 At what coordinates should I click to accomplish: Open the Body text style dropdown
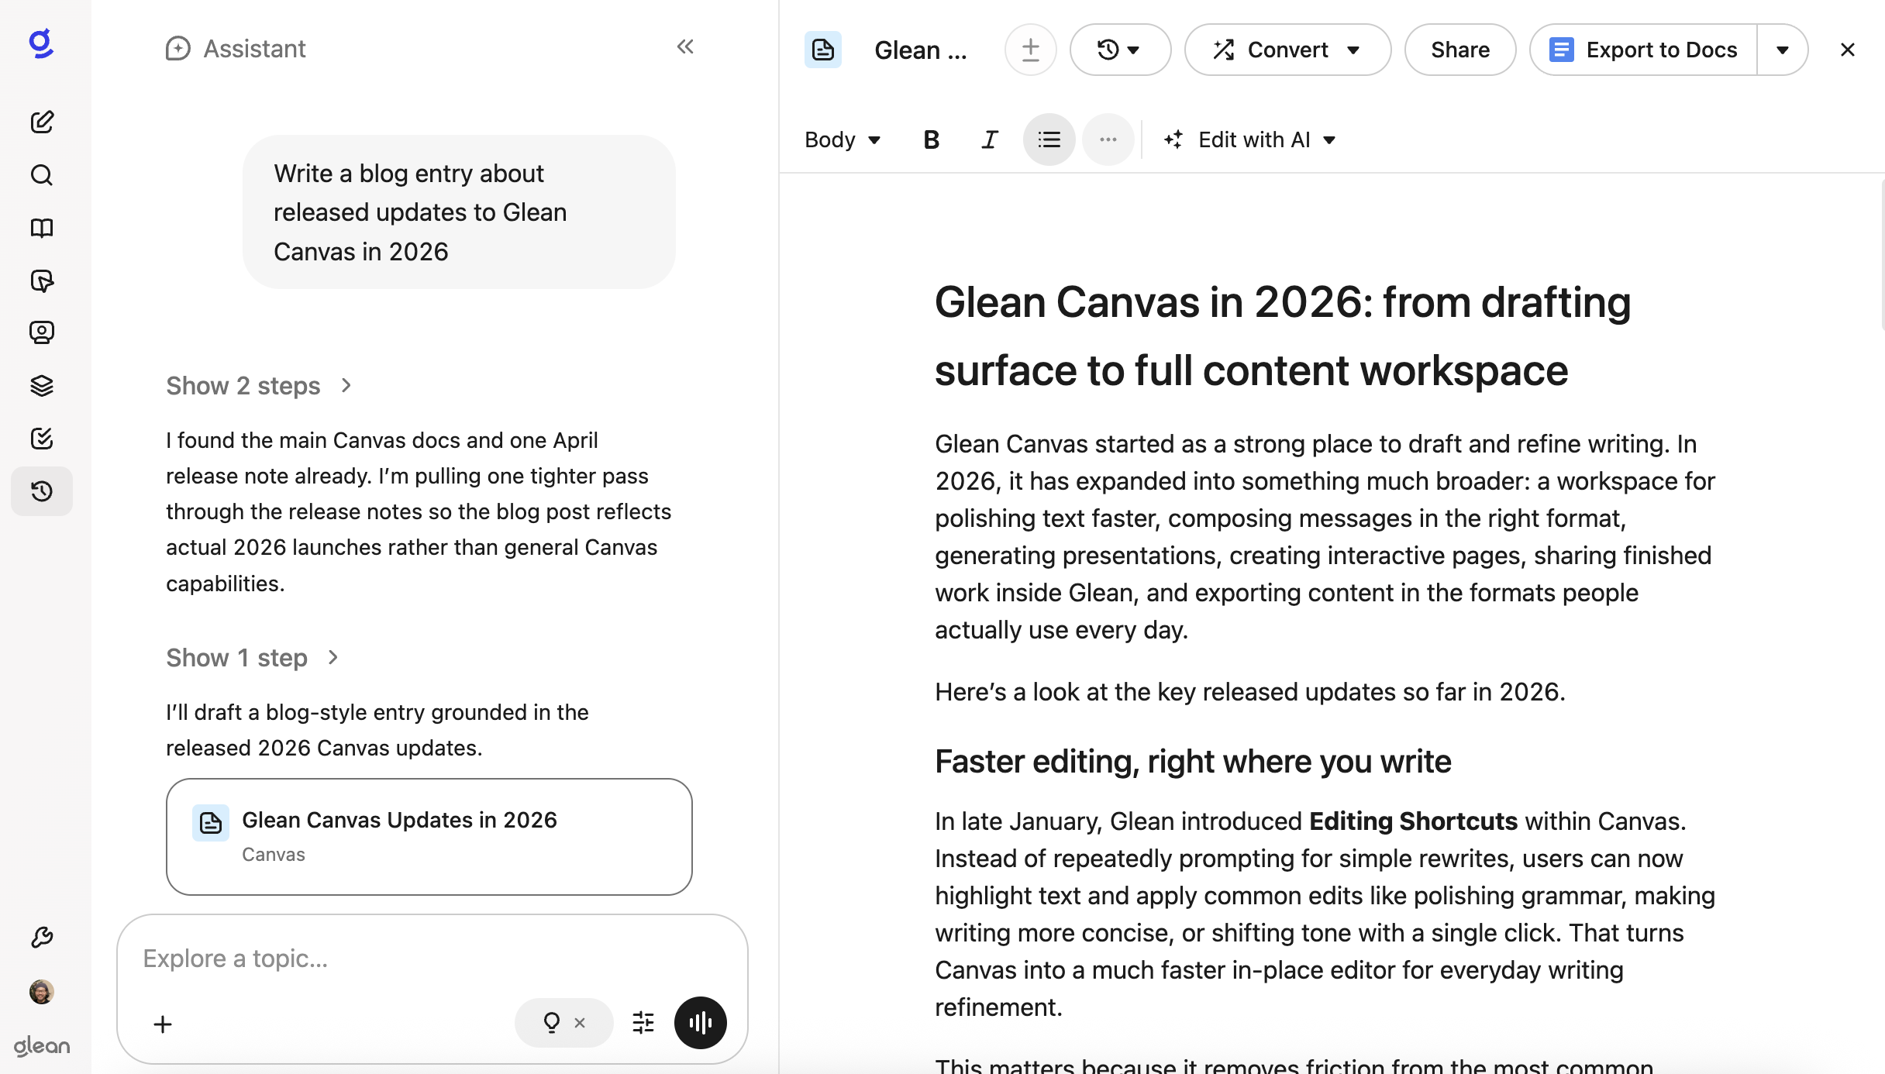coord(843,140)
